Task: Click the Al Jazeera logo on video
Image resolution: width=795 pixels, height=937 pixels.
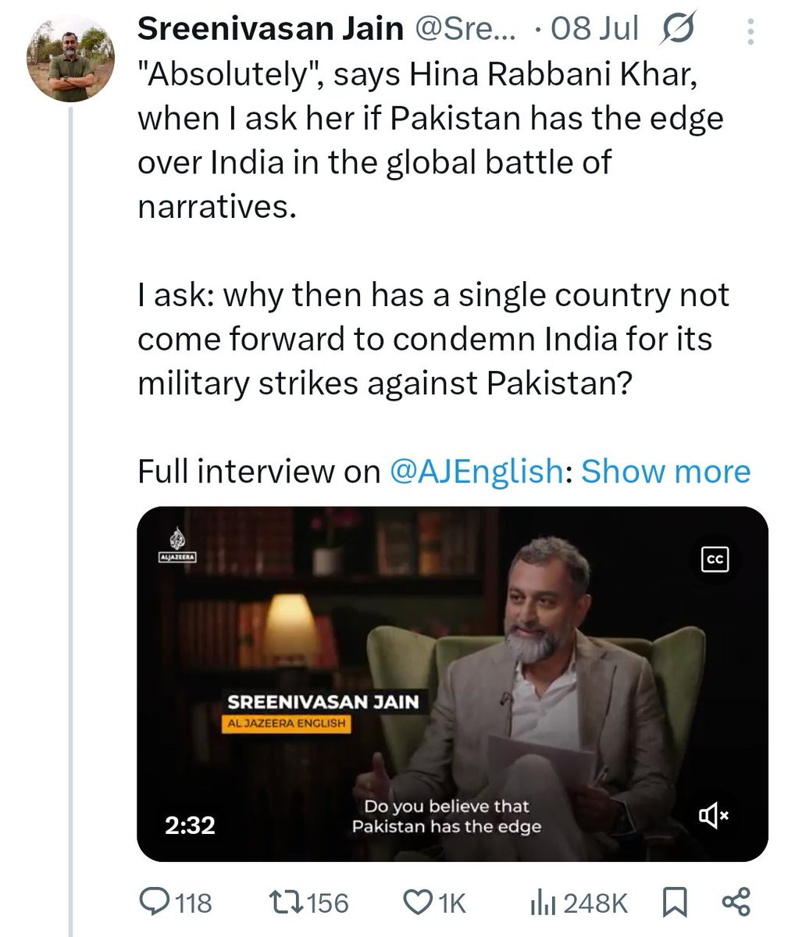Action: click(x=178, y=546)
